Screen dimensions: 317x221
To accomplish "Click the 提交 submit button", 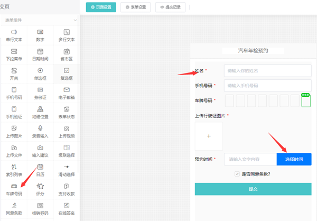I will [253, 189].
